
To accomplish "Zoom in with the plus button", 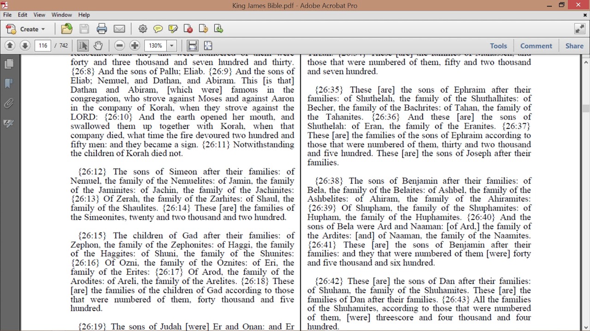I will [135, 46].
